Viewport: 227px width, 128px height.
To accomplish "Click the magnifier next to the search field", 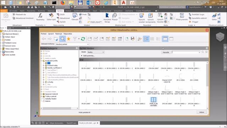I will pos(203,52).
